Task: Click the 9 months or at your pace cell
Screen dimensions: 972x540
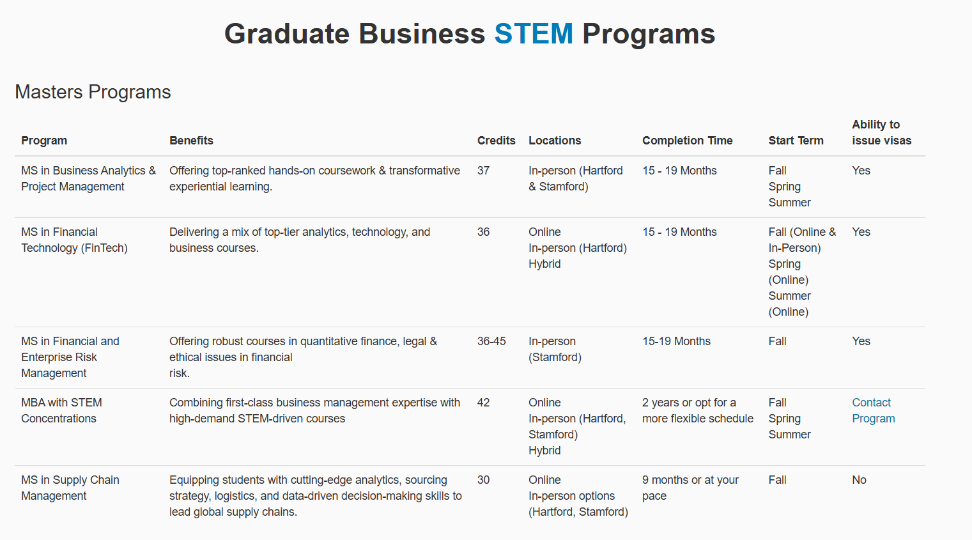Action: coord(690,488)
